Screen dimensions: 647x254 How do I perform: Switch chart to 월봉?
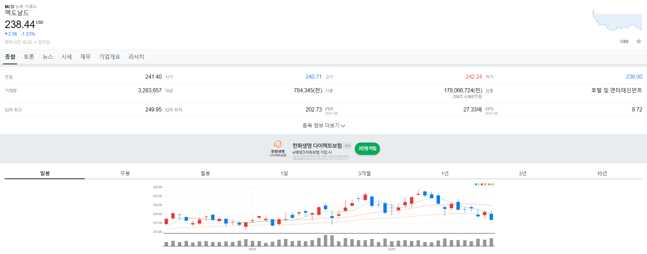tap(205, 173)
